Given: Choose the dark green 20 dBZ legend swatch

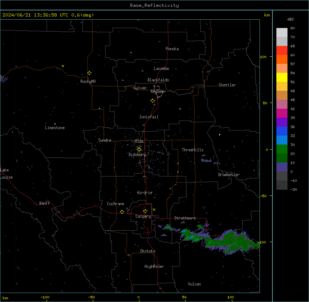Looking at the screenshot, I should click(282, 158).
